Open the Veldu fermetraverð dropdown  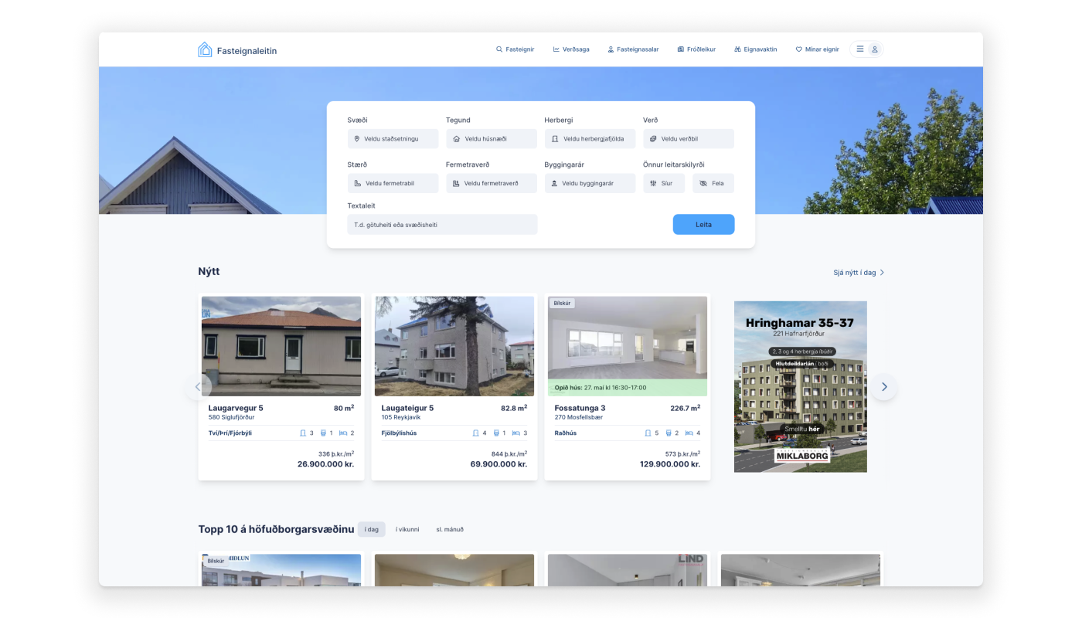492,183
